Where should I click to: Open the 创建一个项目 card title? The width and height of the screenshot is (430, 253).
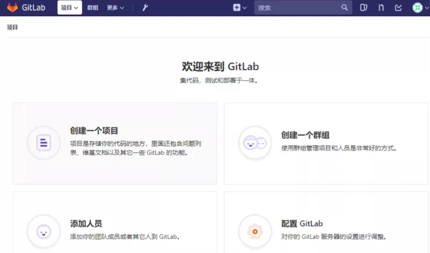pyautogui.click(x=94, y=131)
